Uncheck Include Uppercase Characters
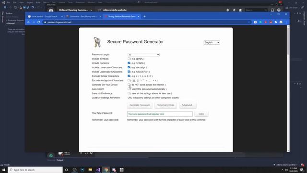Image resolution: width=307 pixels, height=173 pixels. (129, 72)
